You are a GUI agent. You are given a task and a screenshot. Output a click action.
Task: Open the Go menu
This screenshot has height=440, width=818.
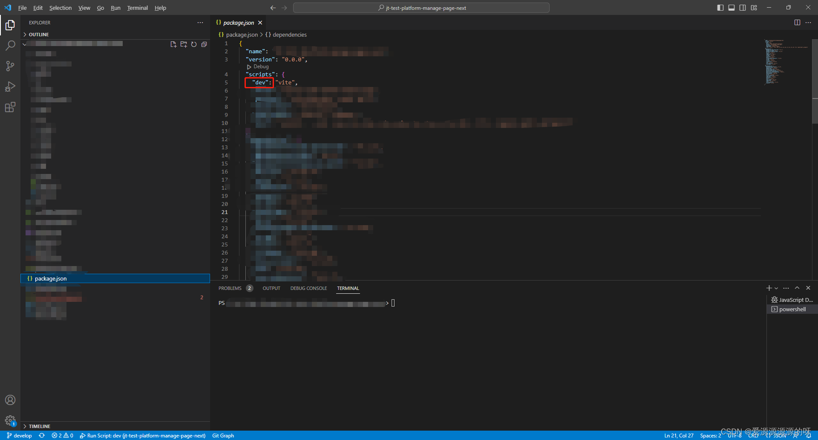[x=101, y=8]
